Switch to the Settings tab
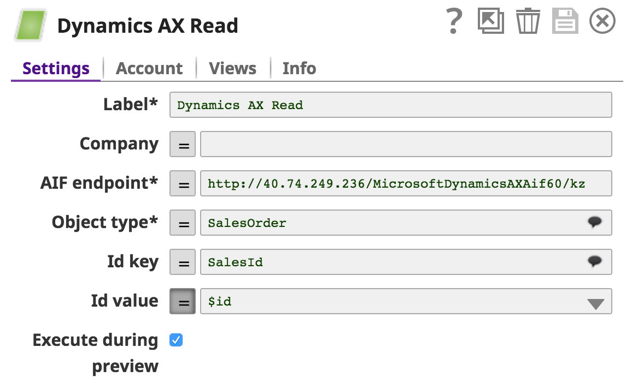 point(56,68)
